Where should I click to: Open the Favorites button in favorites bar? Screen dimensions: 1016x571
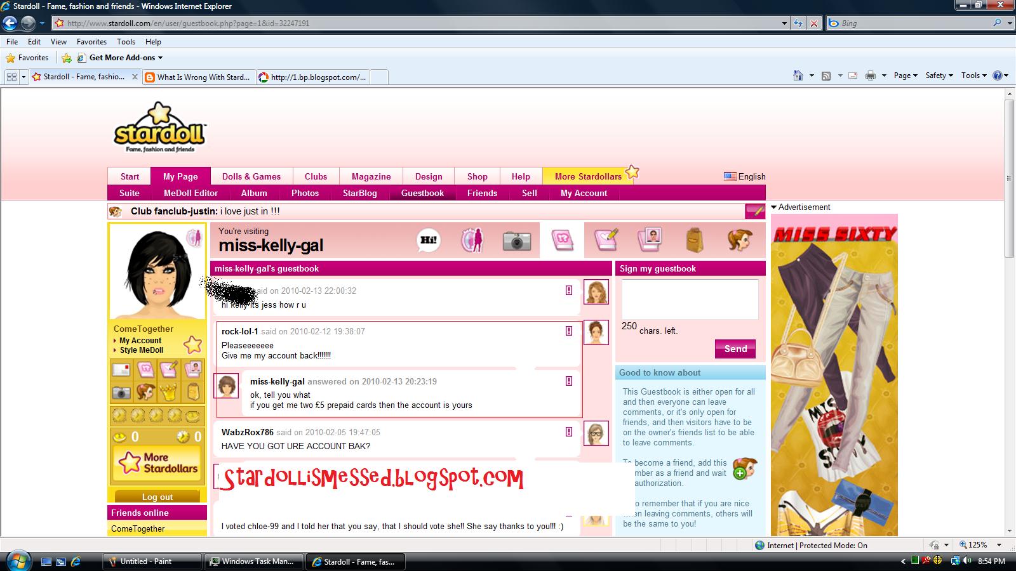point(27,58)
